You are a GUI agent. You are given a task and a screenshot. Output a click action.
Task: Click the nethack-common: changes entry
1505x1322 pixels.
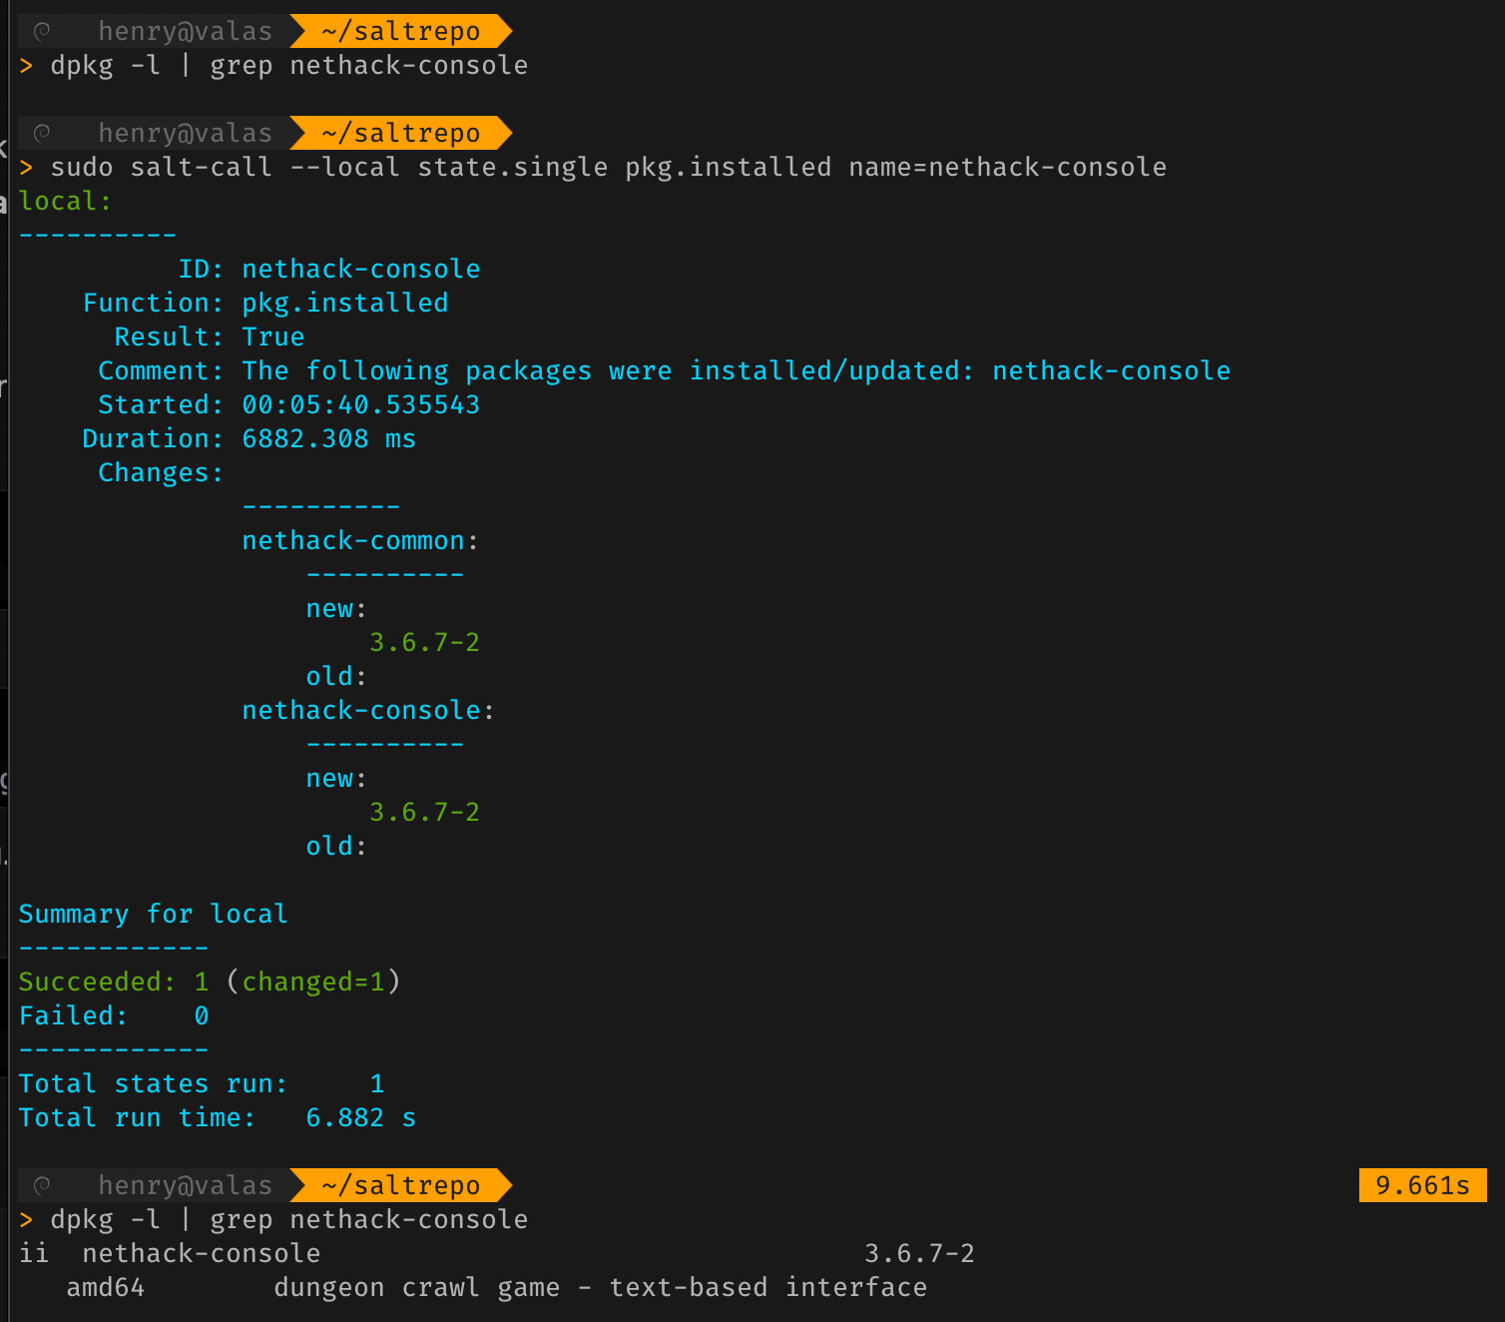[x=359, y=541]
